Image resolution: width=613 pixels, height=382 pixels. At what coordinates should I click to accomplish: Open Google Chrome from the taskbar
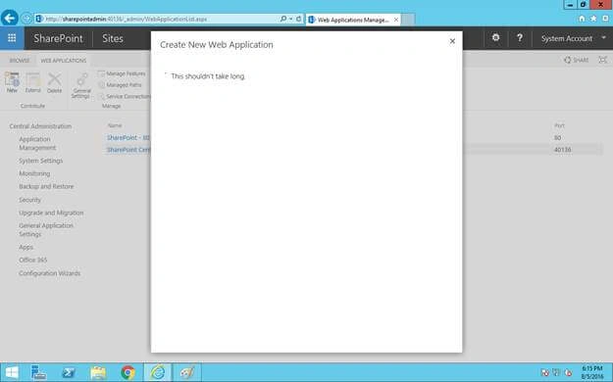(x=128, y=372)
